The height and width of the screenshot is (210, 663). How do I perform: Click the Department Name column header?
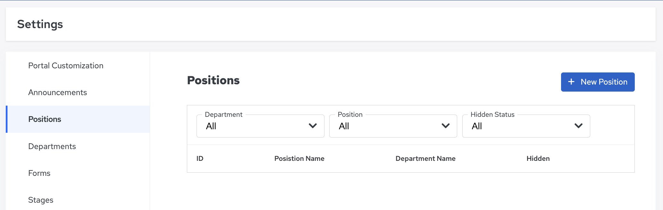pos(425,158)
